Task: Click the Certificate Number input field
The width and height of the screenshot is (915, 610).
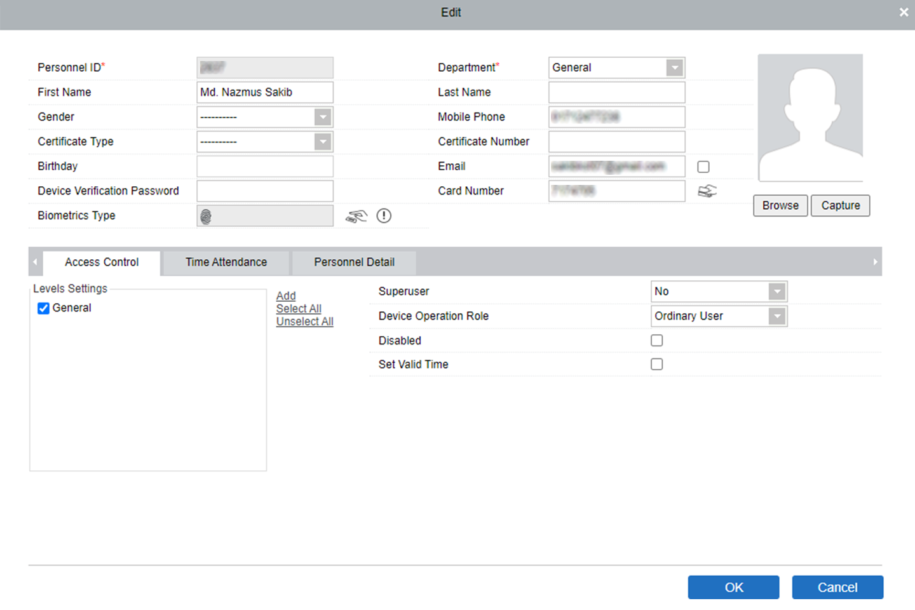Action: pos(617,142)
